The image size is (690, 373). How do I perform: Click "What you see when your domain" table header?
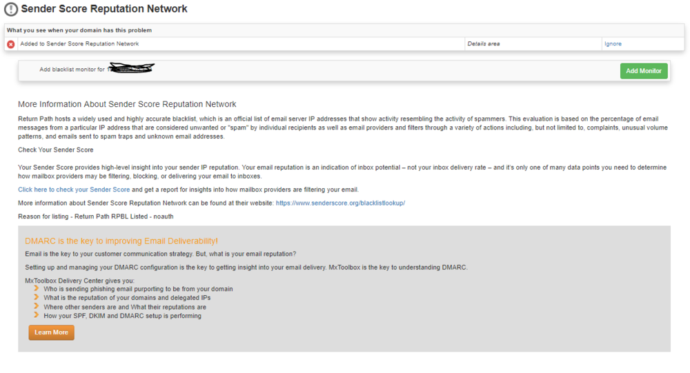(79, 30)
